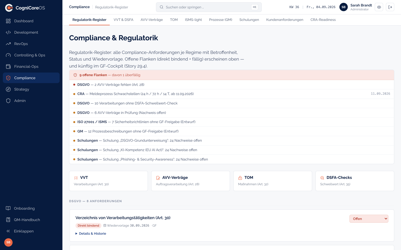
Task: Open the Sarah Brandt user profile avatar
Action: coord(343,7)
